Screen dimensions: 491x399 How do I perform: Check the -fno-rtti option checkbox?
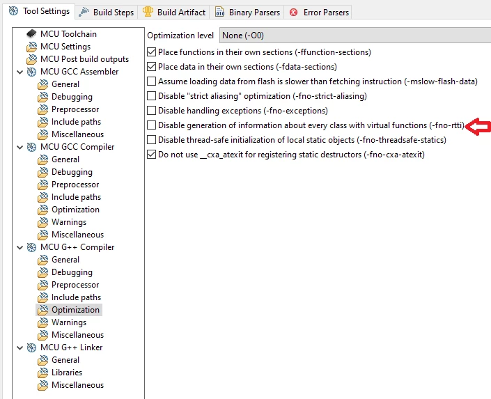152,125
